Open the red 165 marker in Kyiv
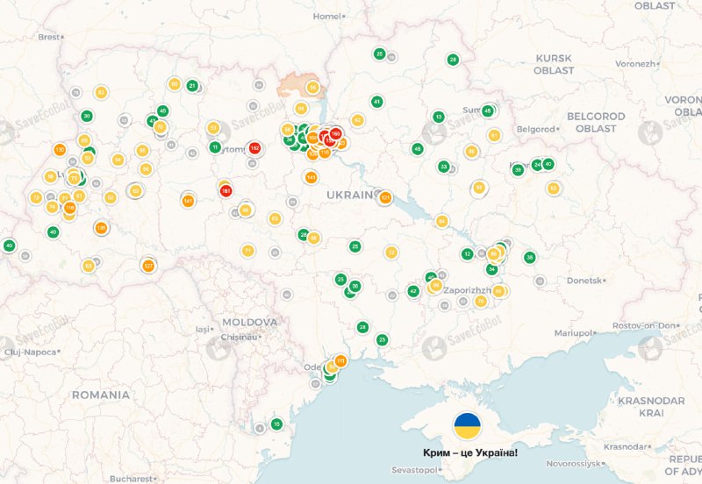 pos(335,134)
